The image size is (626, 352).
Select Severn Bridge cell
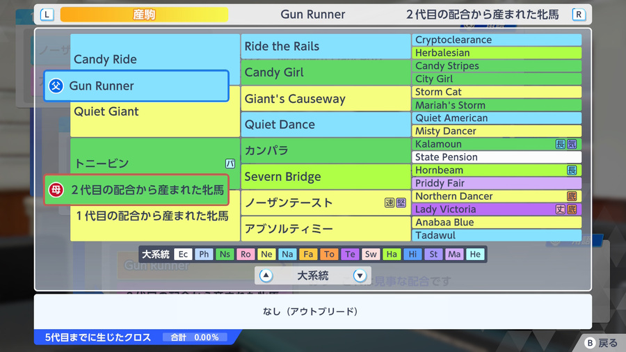coord(326,177)
